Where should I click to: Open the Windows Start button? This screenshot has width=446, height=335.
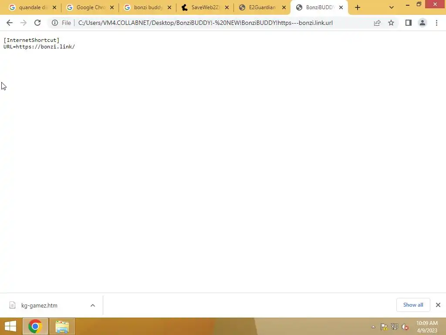(x=10, y=326)
